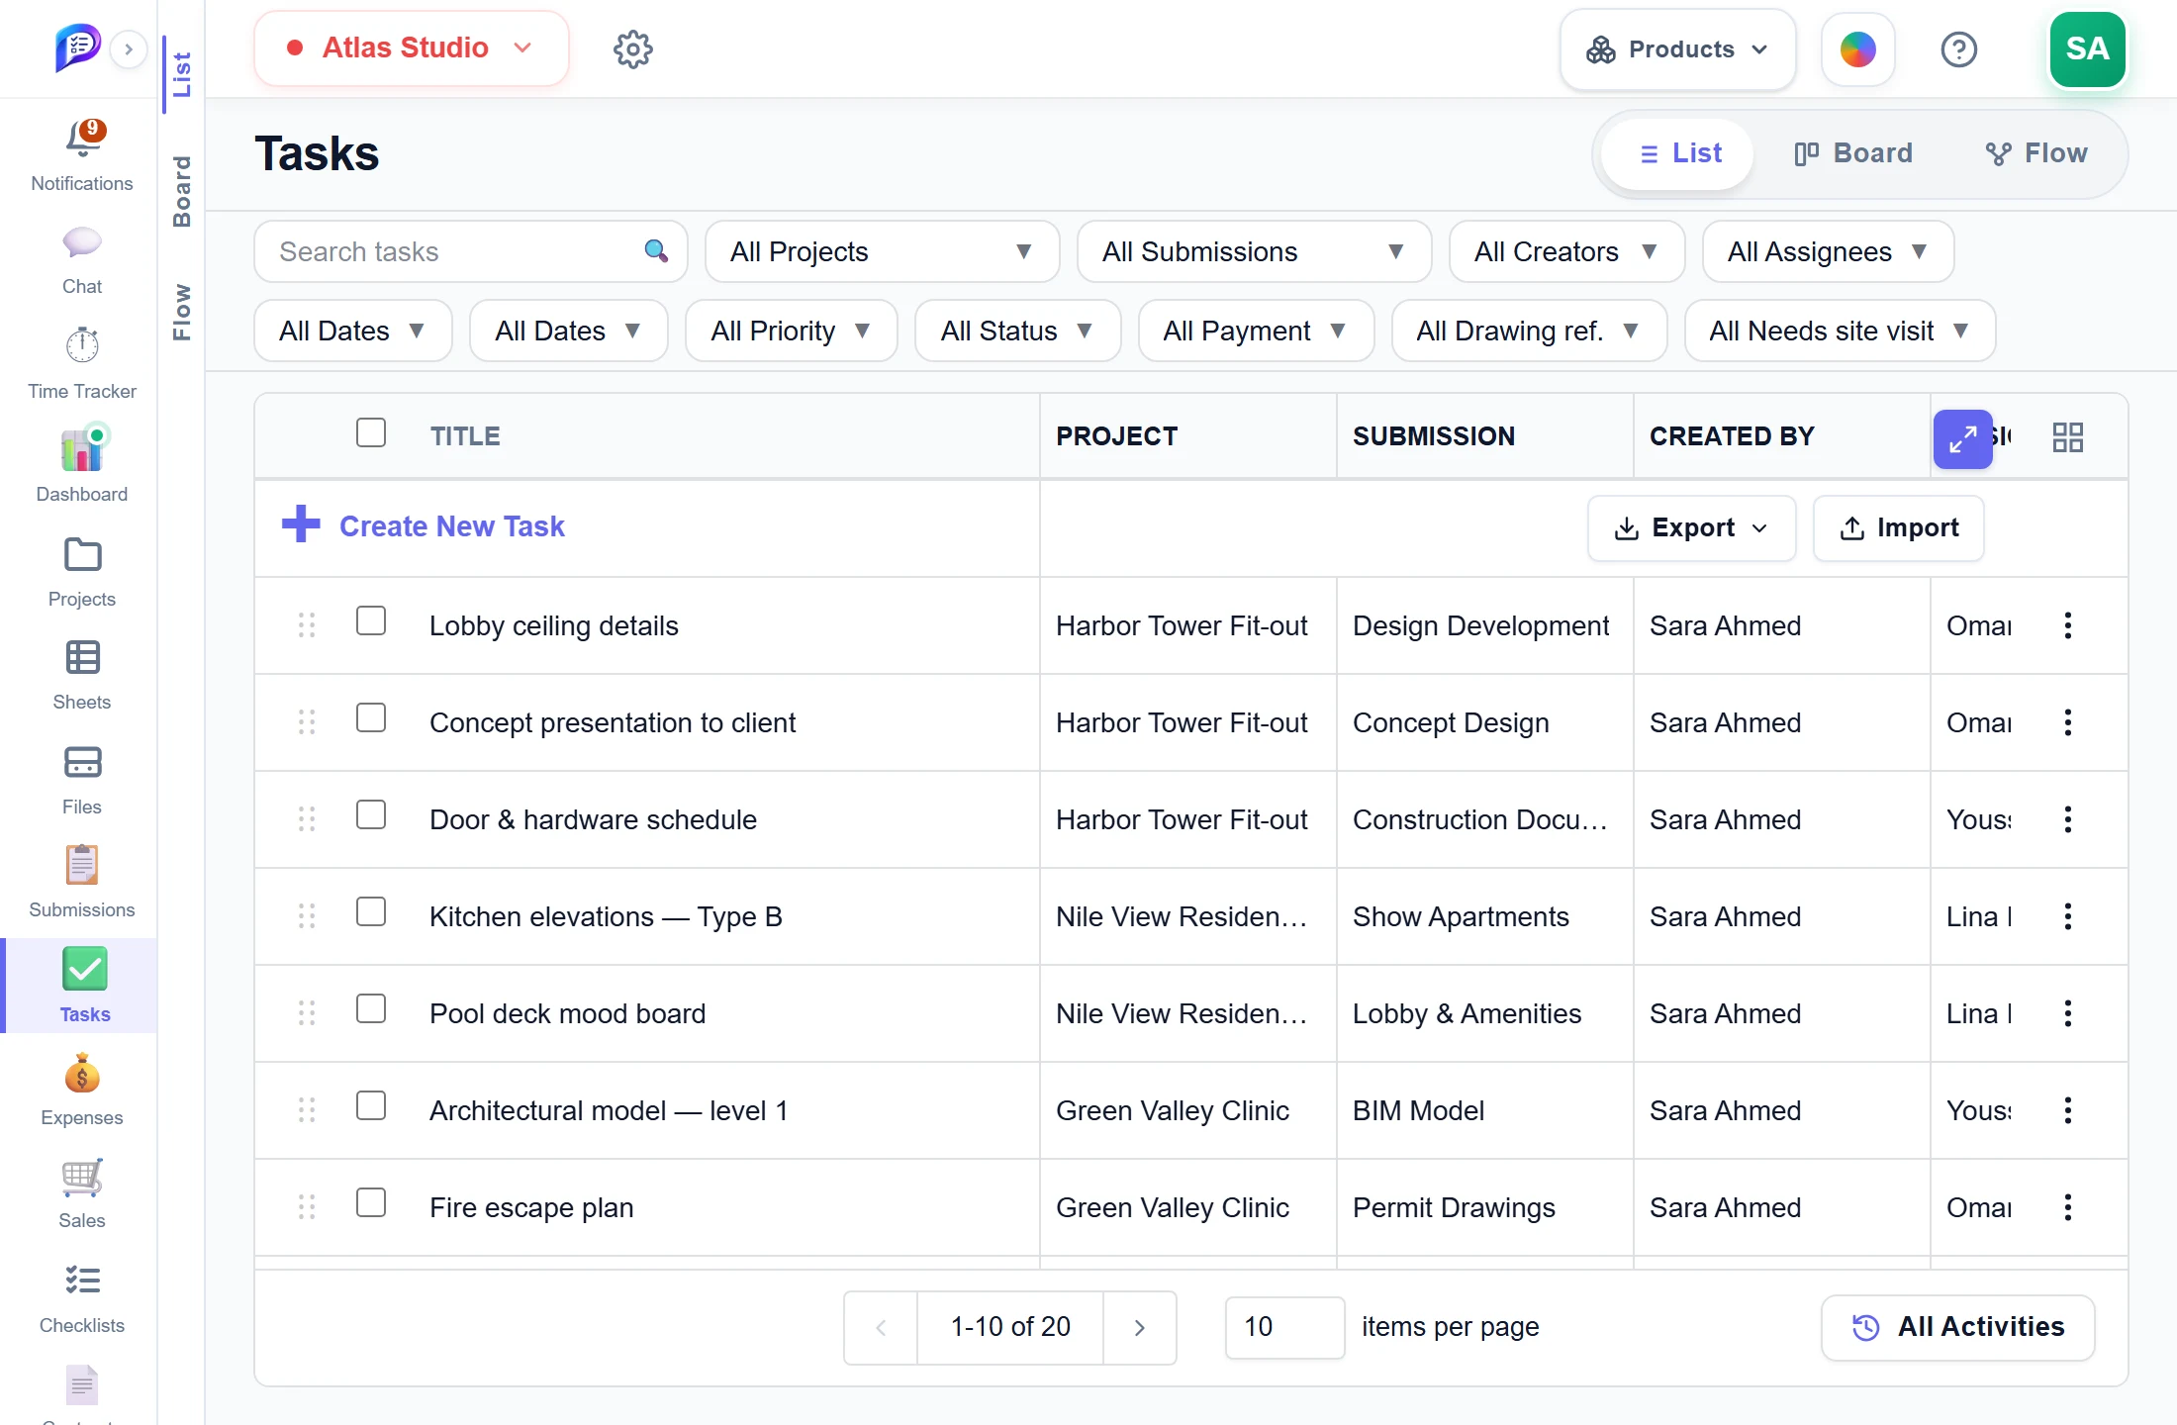This screenshot has width=2177, height=1425.
Task: Open the All Drawing ref. filter
Action: (x=1529, y=331)
